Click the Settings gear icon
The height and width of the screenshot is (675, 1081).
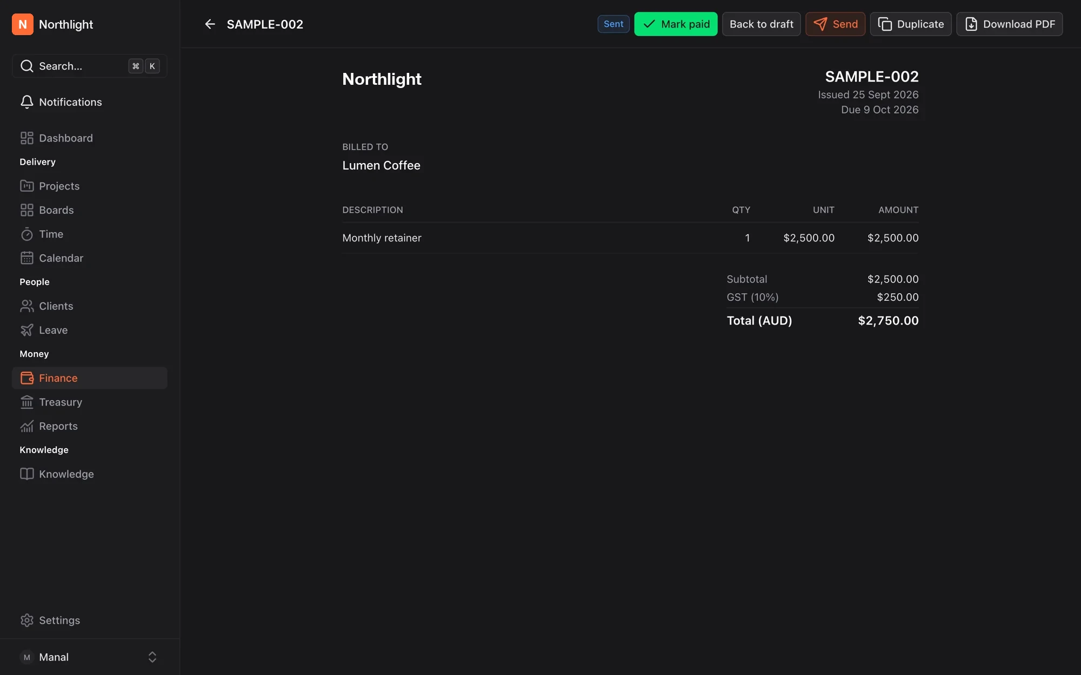[27, 620]
